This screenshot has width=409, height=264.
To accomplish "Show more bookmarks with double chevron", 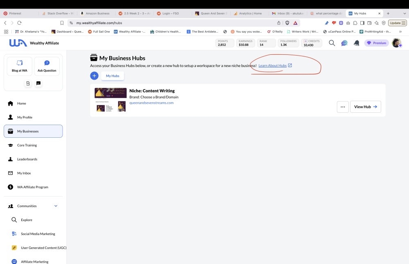I will 400,31.
